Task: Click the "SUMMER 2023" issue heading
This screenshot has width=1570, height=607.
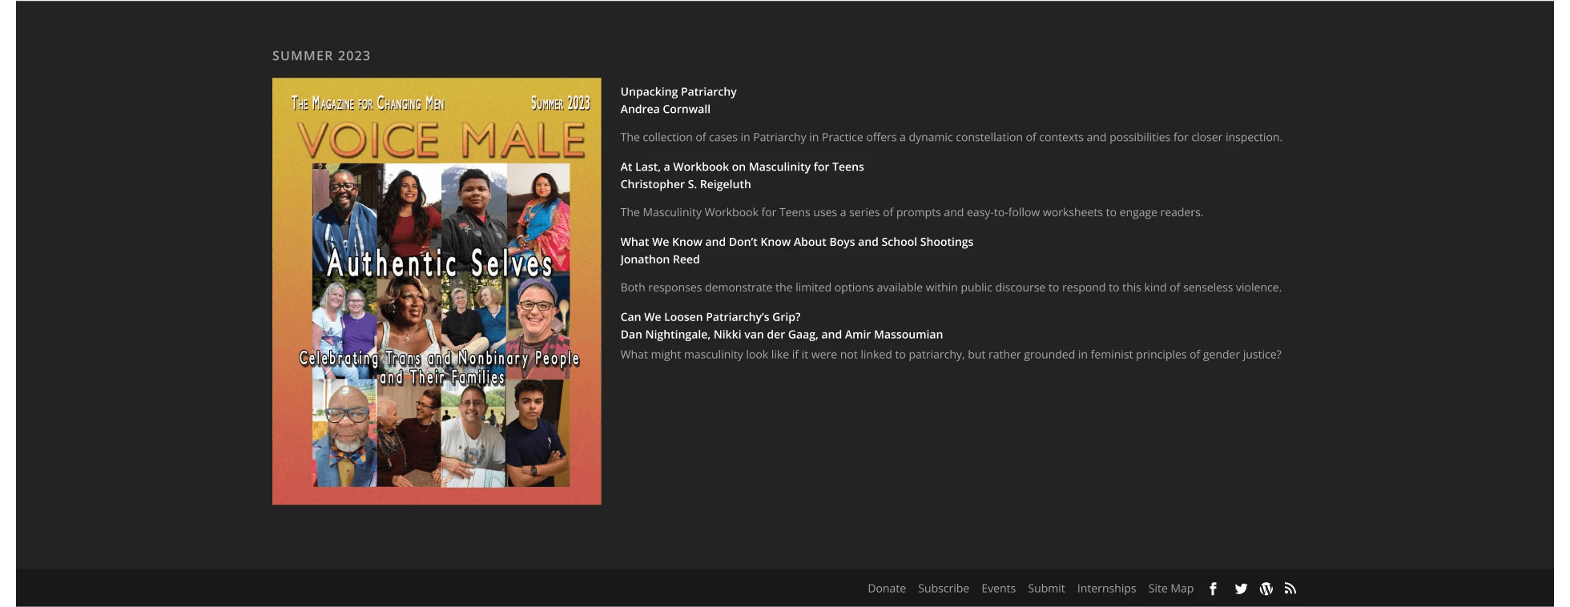Action: [x=321, y=56]
